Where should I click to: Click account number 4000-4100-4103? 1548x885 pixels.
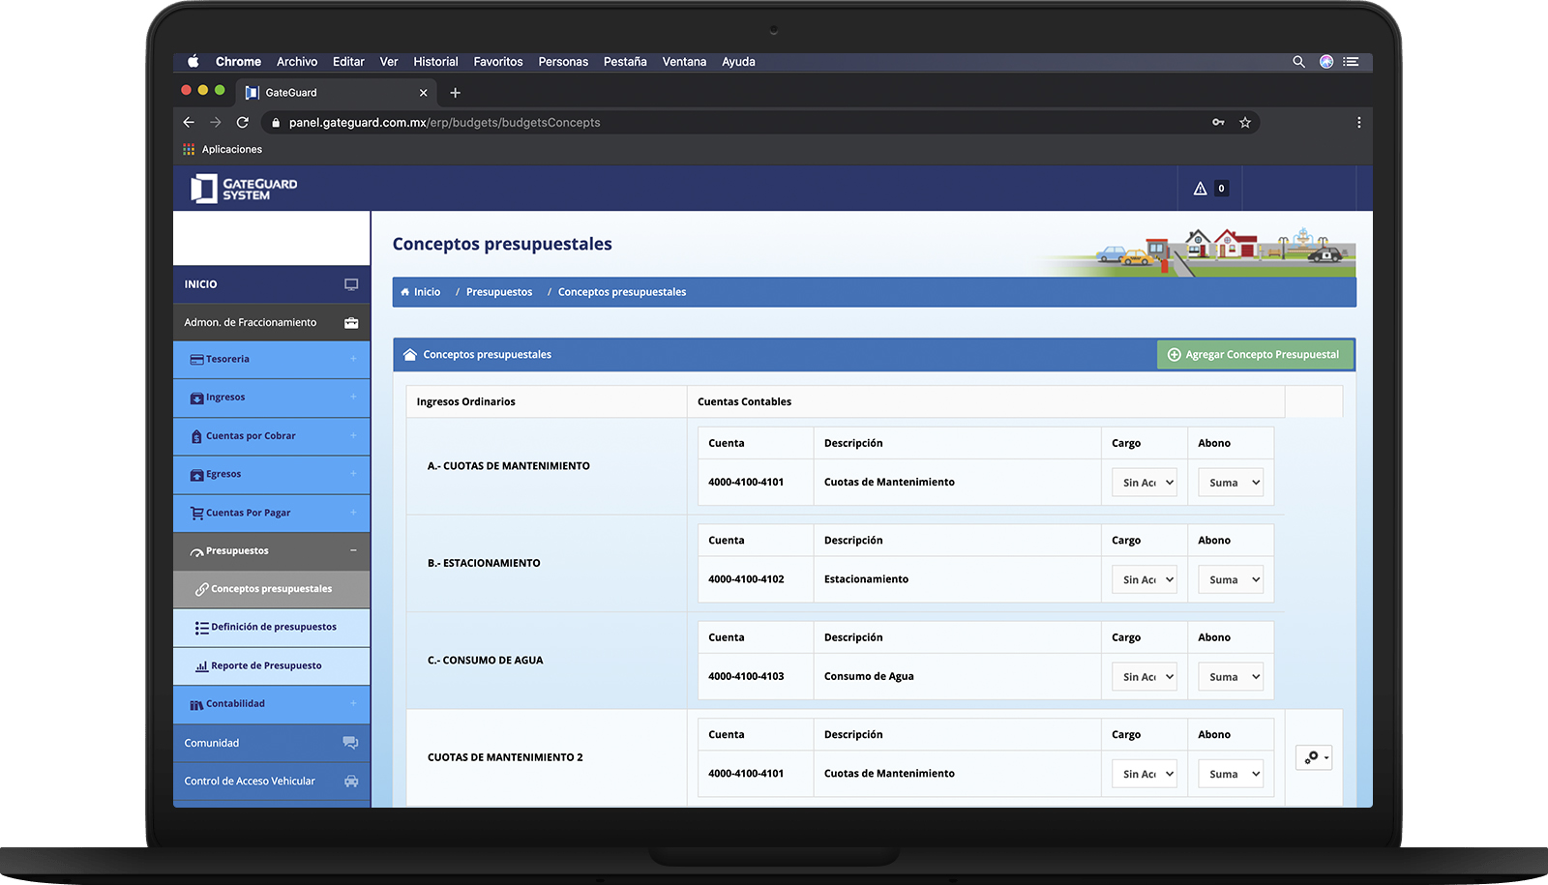746,677
